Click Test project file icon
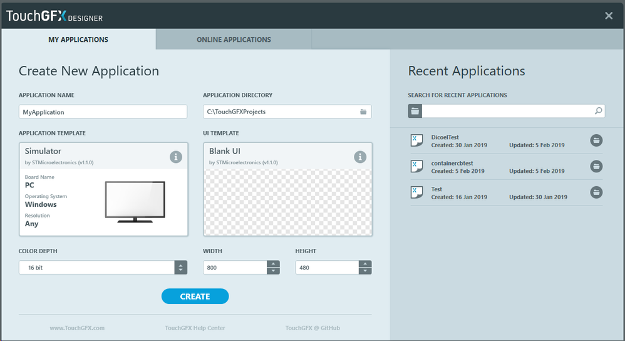The image size is (625, 341). [x=416, y=192]
